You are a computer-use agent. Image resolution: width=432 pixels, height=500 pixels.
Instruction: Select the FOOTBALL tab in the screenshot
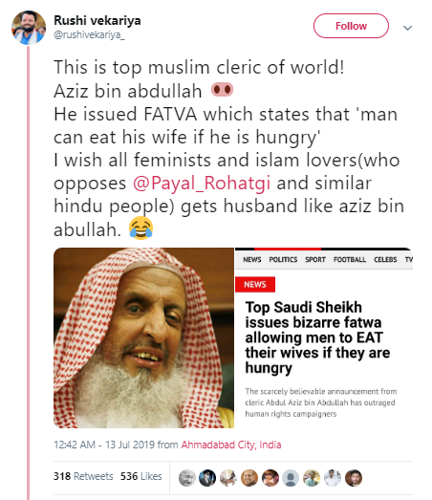pos(350,260)
